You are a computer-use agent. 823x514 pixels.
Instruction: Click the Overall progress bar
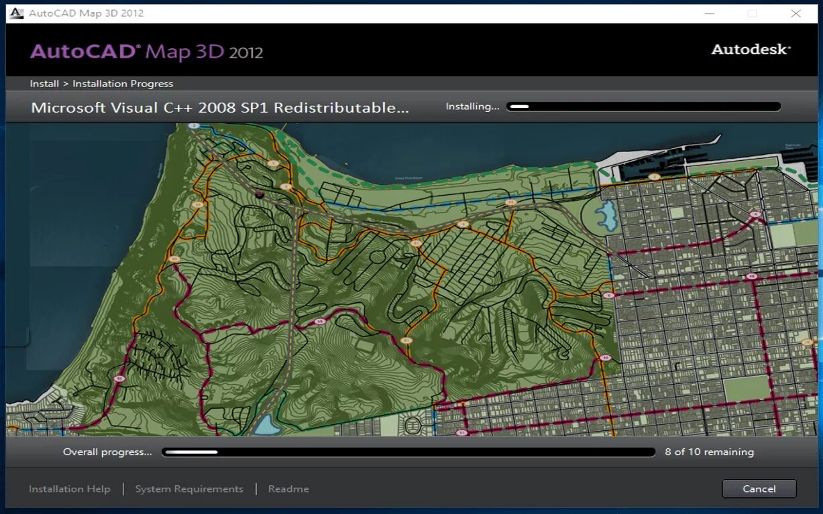[408, 452]
